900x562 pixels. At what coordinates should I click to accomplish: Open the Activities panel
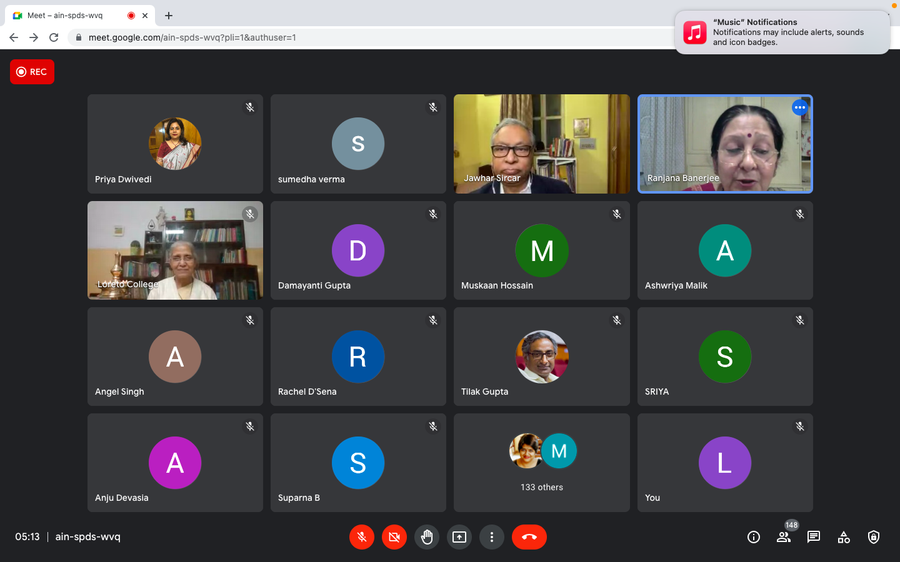tap(844, 537)
